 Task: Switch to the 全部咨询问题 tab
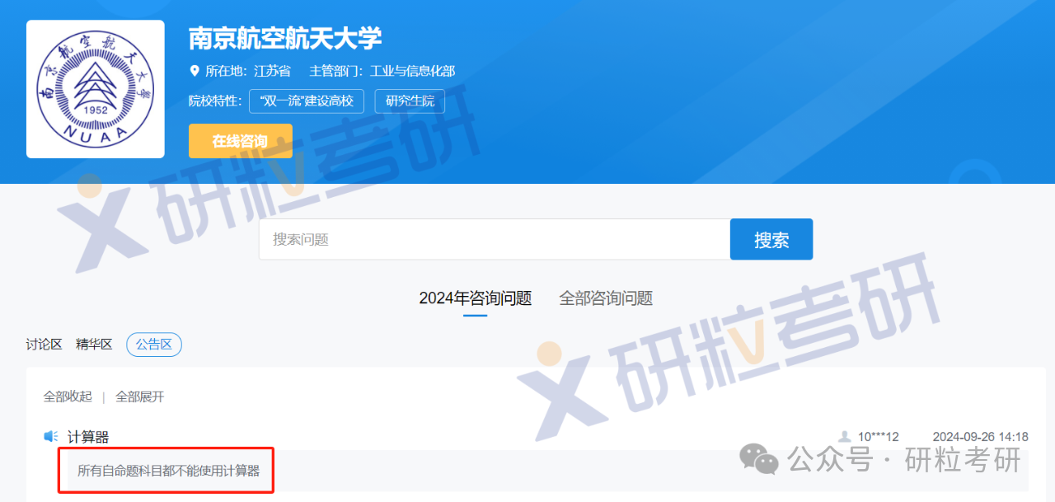point(606,298)
